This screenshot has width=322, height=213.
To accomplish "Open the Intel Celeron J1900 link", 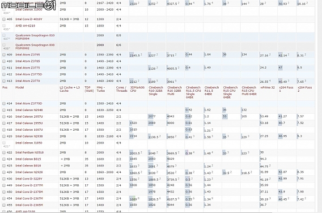I will 29,10.
